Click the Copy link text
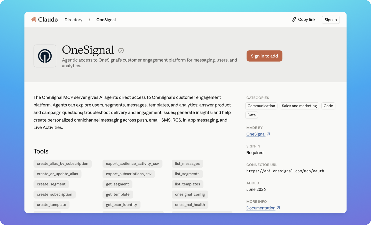Image resolution: width=371 pixels, height=225 pixels. click(307, 19)
